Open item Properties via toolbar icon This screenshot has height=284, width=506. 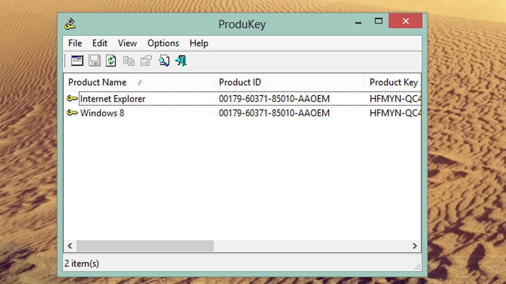[x=146, y=61]
